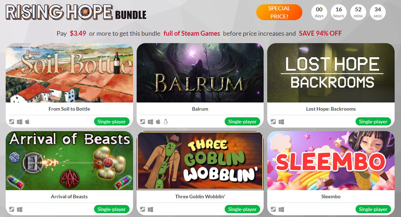This screenshot has height=217, width=401.
Task: Open the Three Goblin Wobblin' title link
Action: coord(200,197)
